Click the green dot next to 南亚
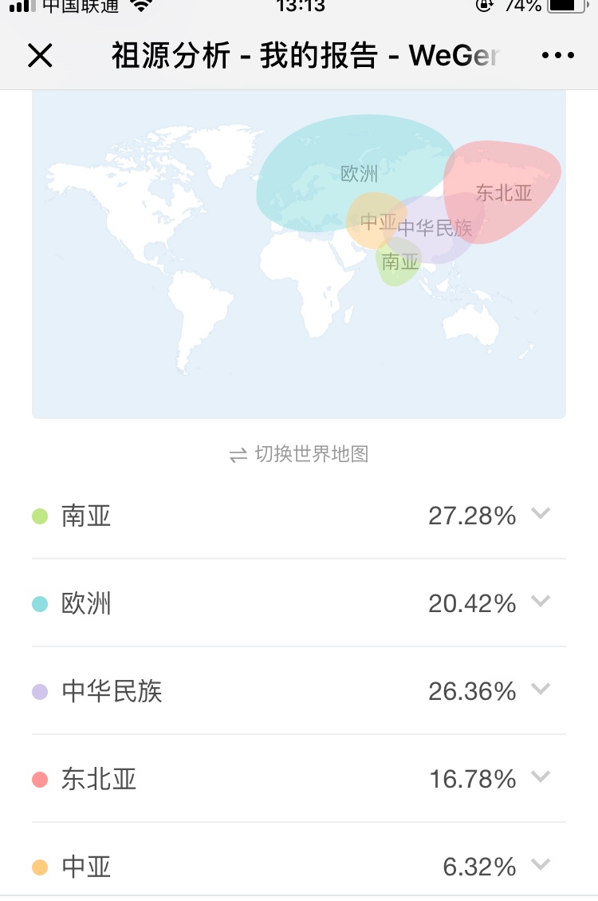The width and height of the screenshot is (598, 901). [x=40, y=516]
